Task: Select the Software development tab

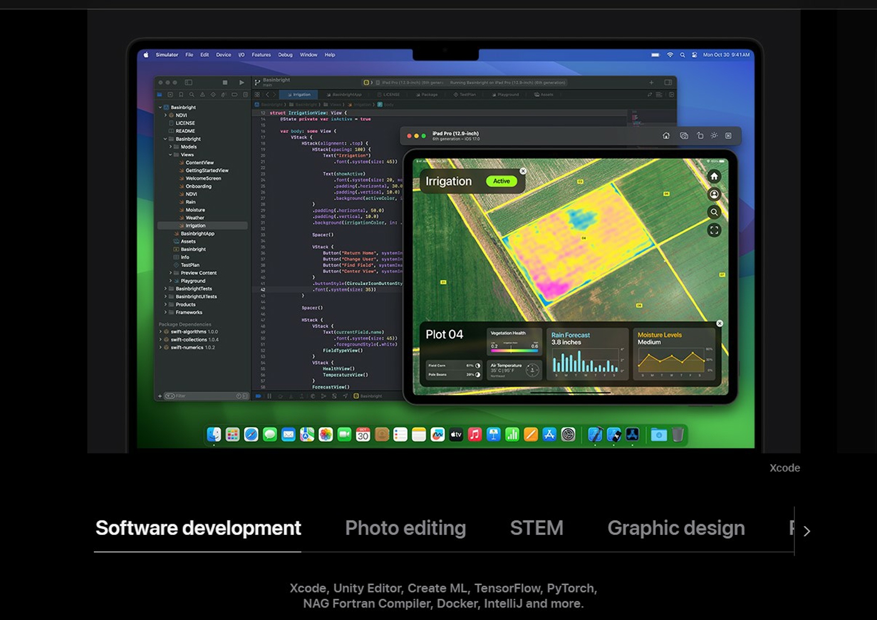Action: [198, 529]
